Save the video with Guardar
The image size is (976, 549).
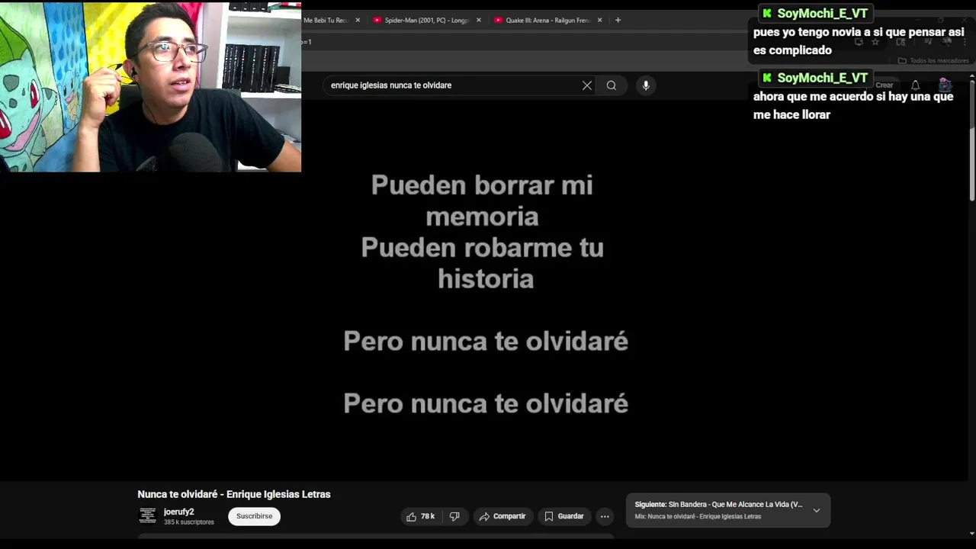(564, 516)
